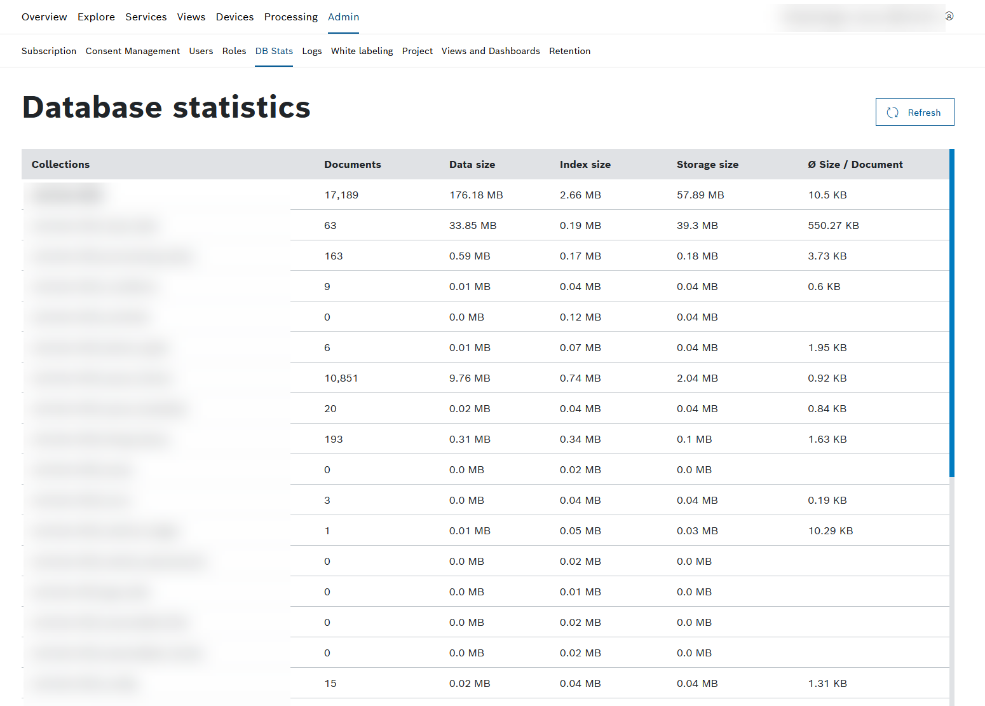Open the Services navigation item
The height and width of the screenshot is (706, 985).
146,17
